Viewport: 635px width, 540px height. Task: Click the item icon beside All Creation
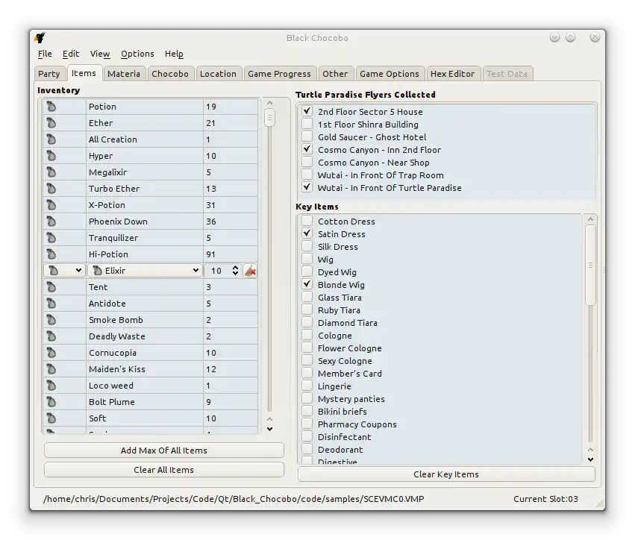coord(51,139)
